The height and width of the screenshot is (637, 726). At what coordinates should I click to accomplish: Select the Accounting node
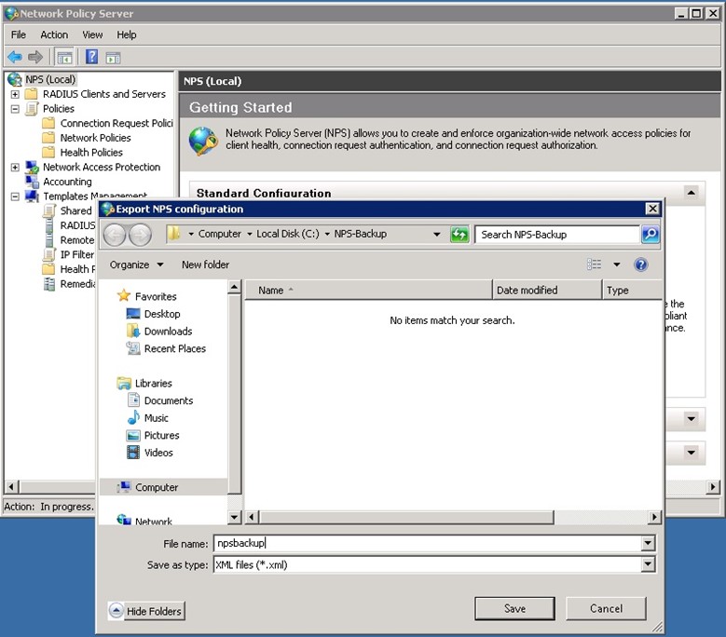point(67,182)
